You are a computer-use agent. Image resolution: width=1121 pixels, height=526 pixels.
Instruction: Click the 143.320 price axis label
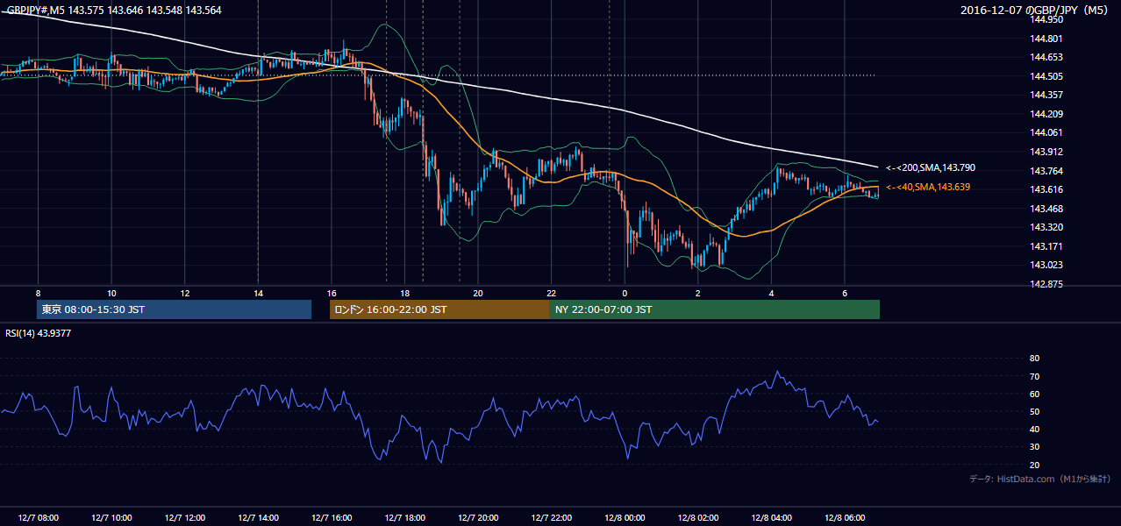click(x=1045, y=227)
